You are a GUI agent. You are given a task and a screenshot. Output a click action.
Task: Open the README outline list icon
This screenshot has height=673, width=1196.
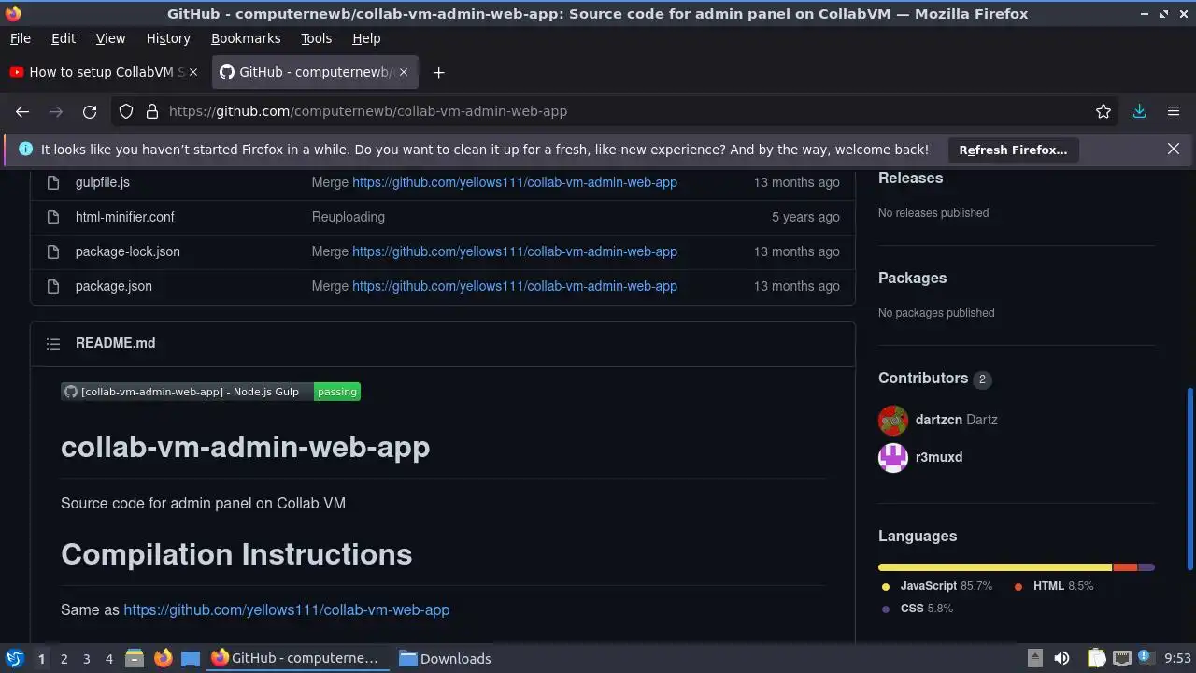coord(53,344)
